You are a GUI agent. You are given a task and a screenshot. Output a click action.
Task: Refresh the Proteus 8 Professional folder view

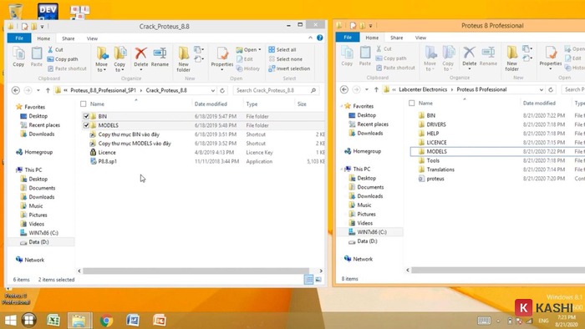click(x=551, y=90)
